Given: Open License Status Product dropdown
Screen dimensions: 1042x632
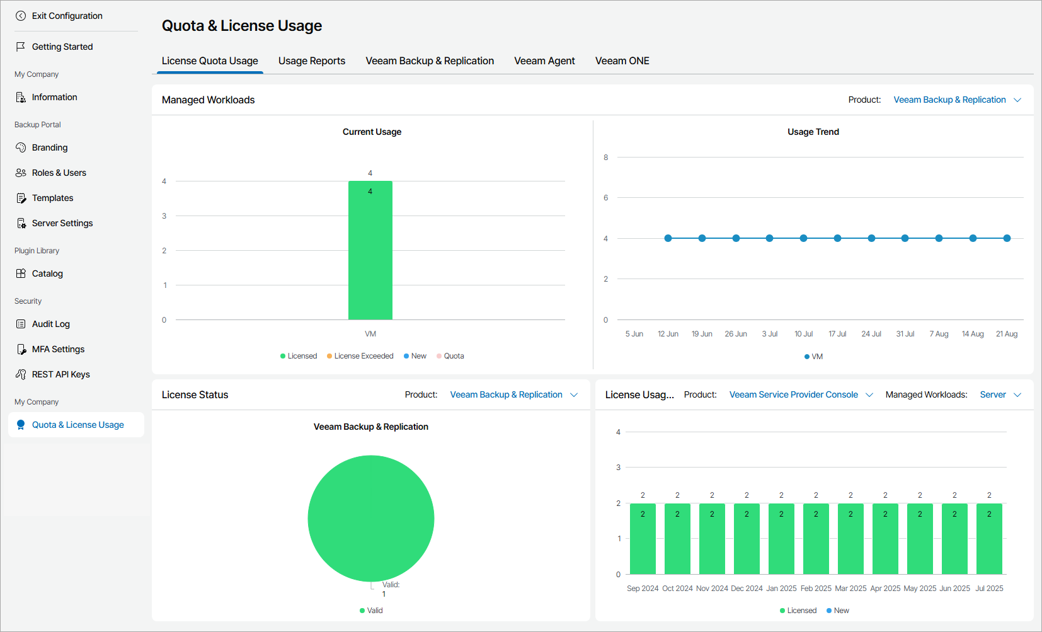Looking at the screenshot, I should point(513,394).
